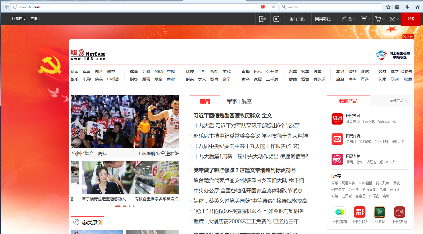Select the fourth gray carousel dot
This screenshot has height=234, width=423.
click(134, 206)
